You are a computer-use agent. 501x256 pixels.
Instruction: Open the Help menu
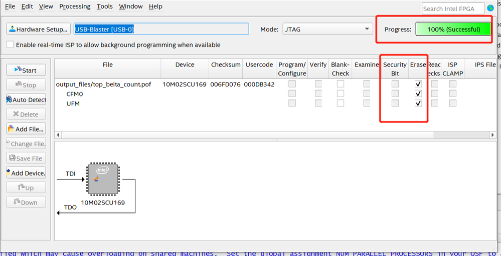155,6
